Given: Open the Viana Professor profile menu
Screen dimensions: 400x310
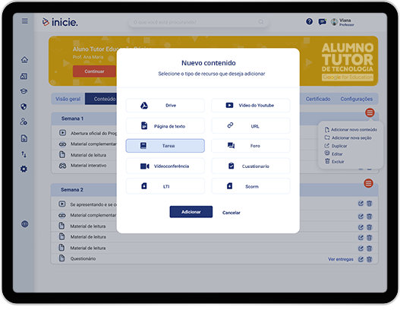Looking at the screenshot, I should coord(342,22).
